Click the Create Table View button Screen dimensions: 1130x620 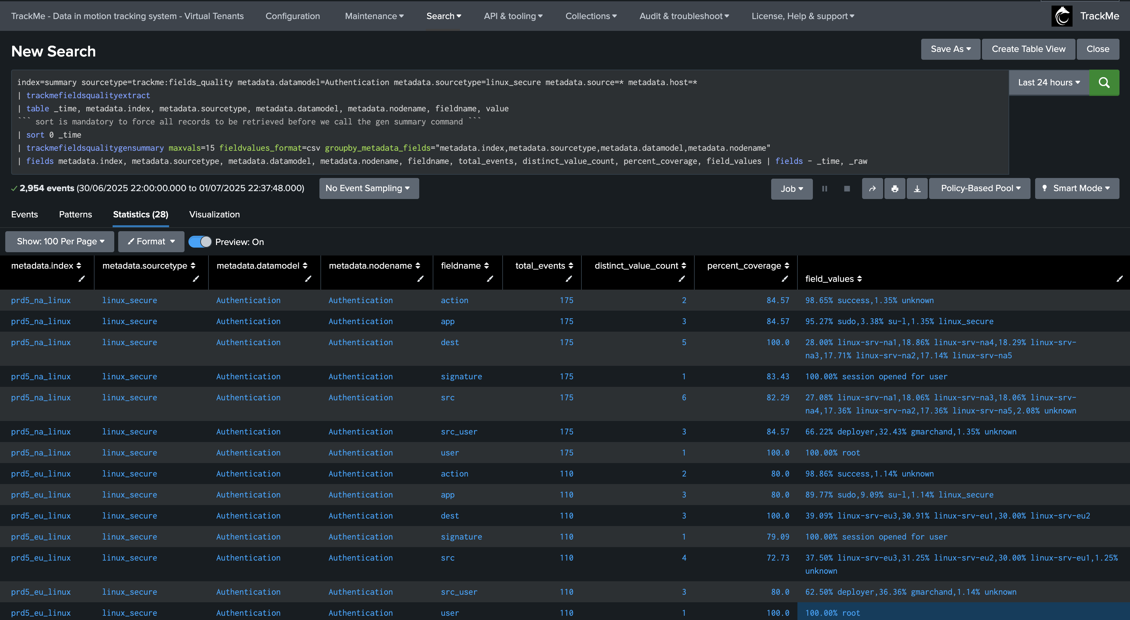tap(1028, 49)
